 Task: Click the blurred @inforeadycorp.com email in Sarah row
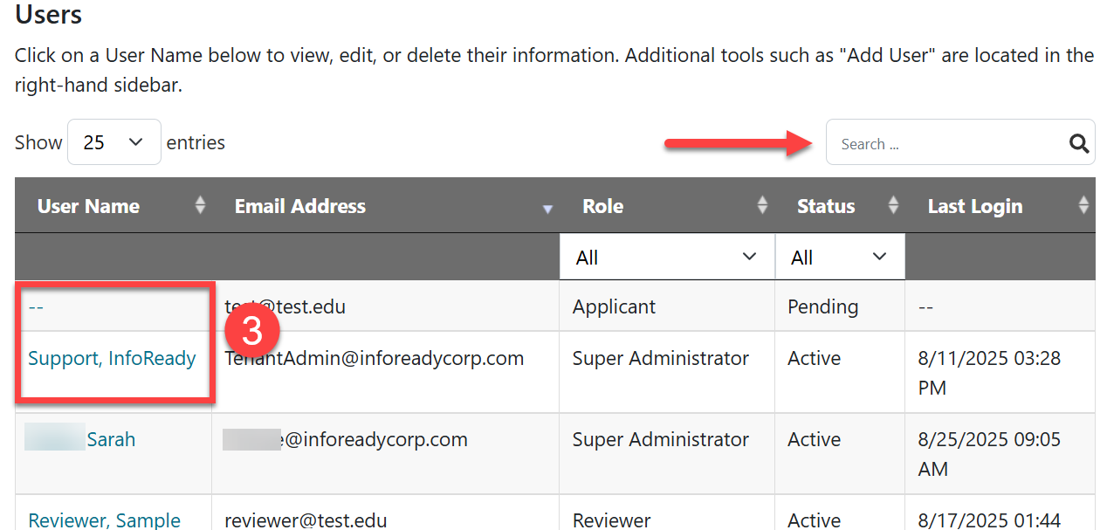click(346, 439)
